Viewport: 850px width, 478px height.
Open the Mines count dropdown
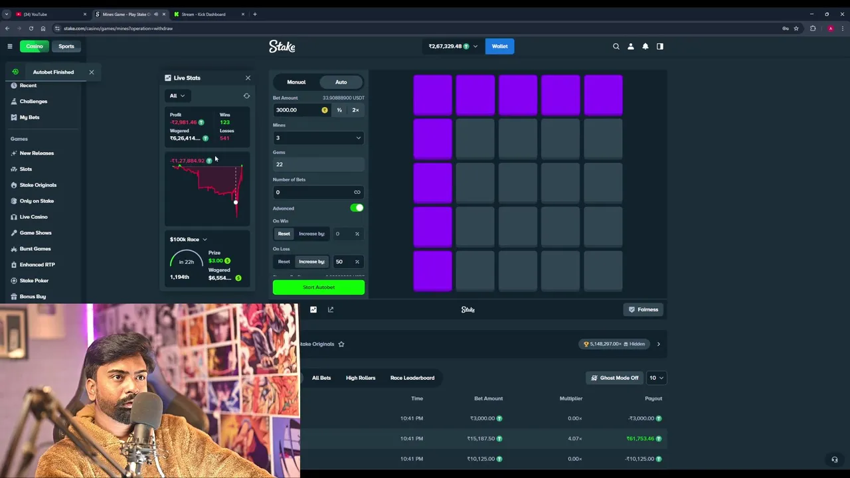pos(318,138)
